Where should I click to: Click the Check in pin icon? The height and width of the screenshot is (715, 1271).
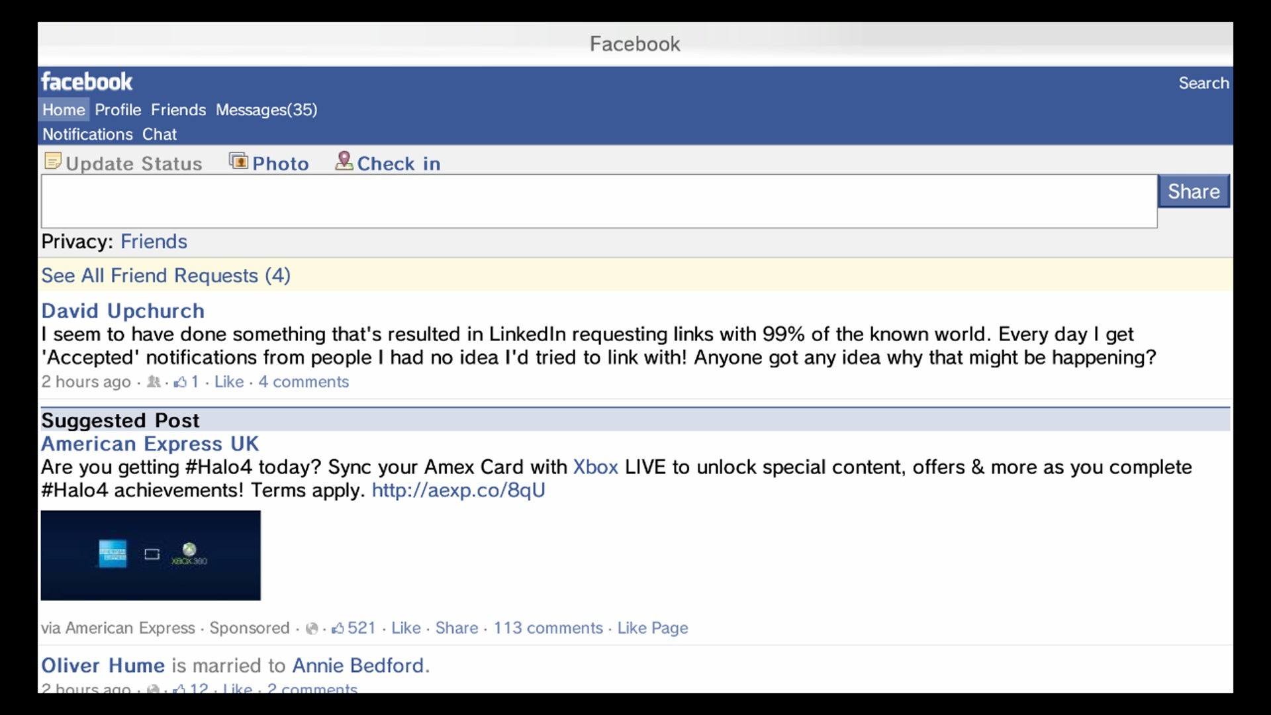coord(344,161)
